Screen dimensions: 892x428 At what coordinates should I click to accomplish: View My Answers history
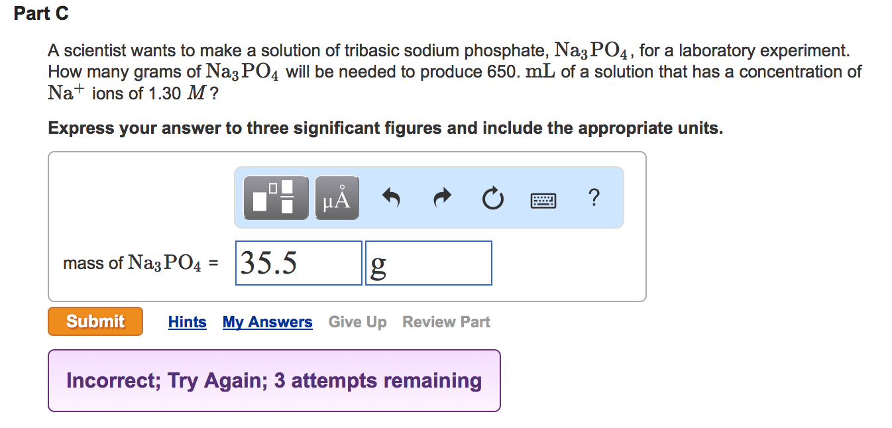(267, 321)
